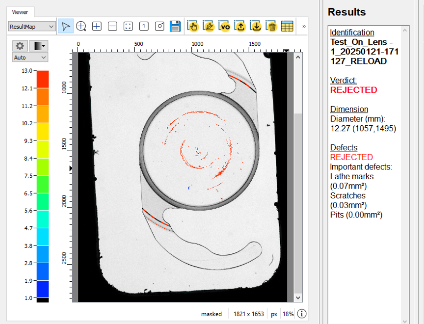Expand toolbar overflow chevron
Viewport: 424px width, 324px height.
[x=304, y=26]
